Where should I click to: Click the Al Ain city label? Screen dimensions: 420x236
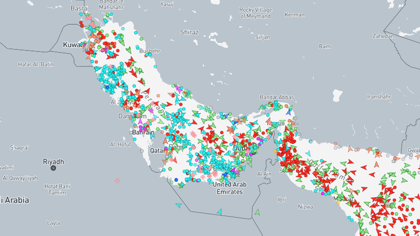click(264, 174)
